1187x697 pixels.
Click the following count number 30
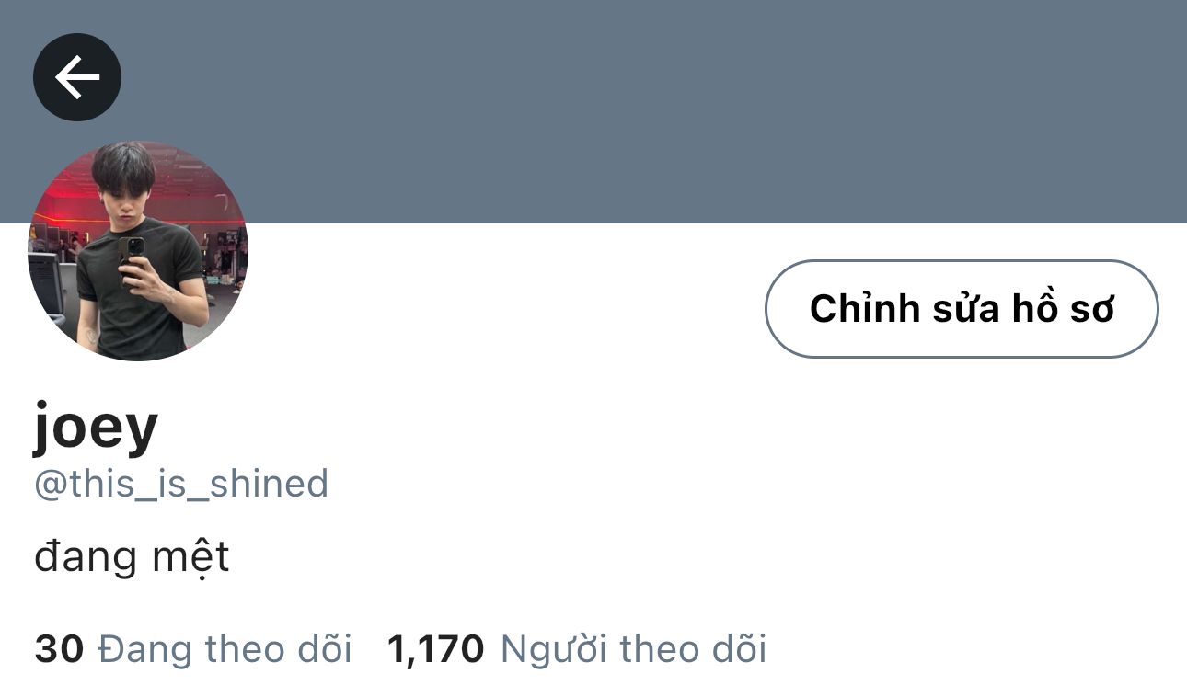pos(59,649)
